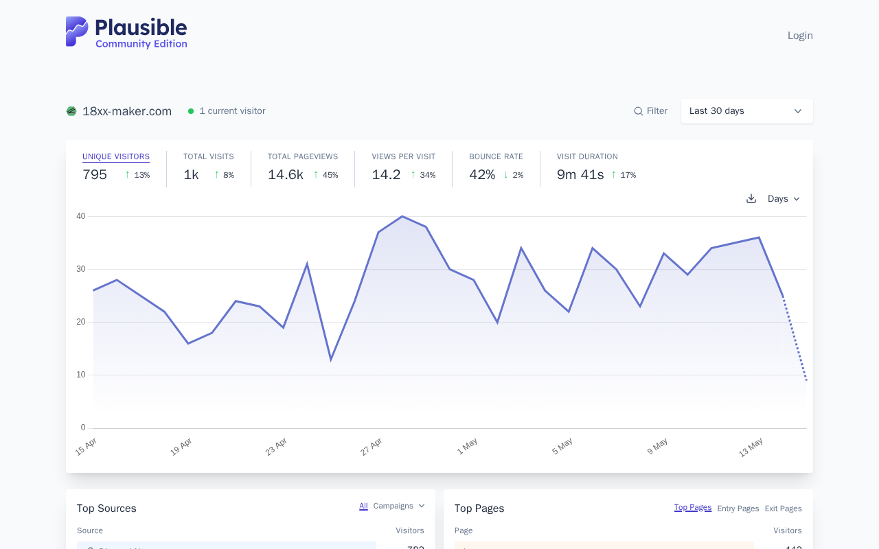Expand the Days interval dropdown
The image size is (879, 549).
click(x=784, y=198)
